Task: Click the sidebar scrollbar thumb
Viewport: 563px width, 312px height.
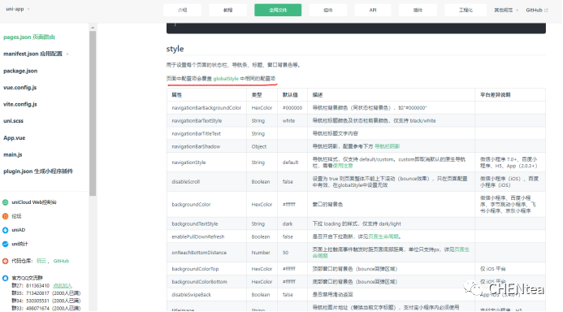Action: (93, 113)
